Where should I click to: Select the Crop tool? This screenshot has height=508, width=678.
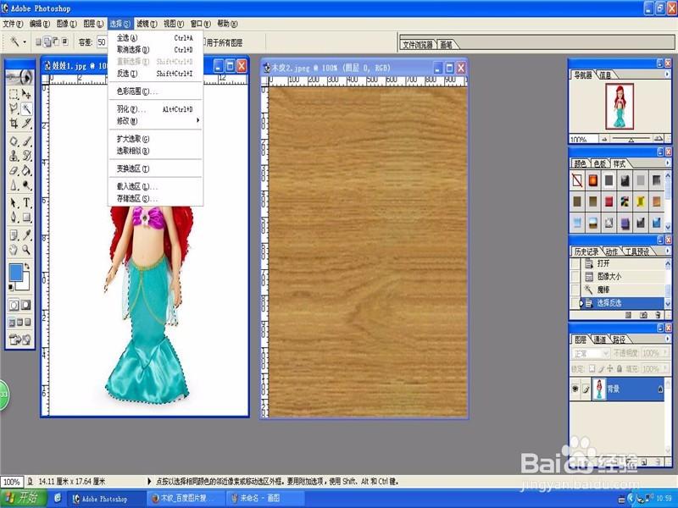point(14,124)
